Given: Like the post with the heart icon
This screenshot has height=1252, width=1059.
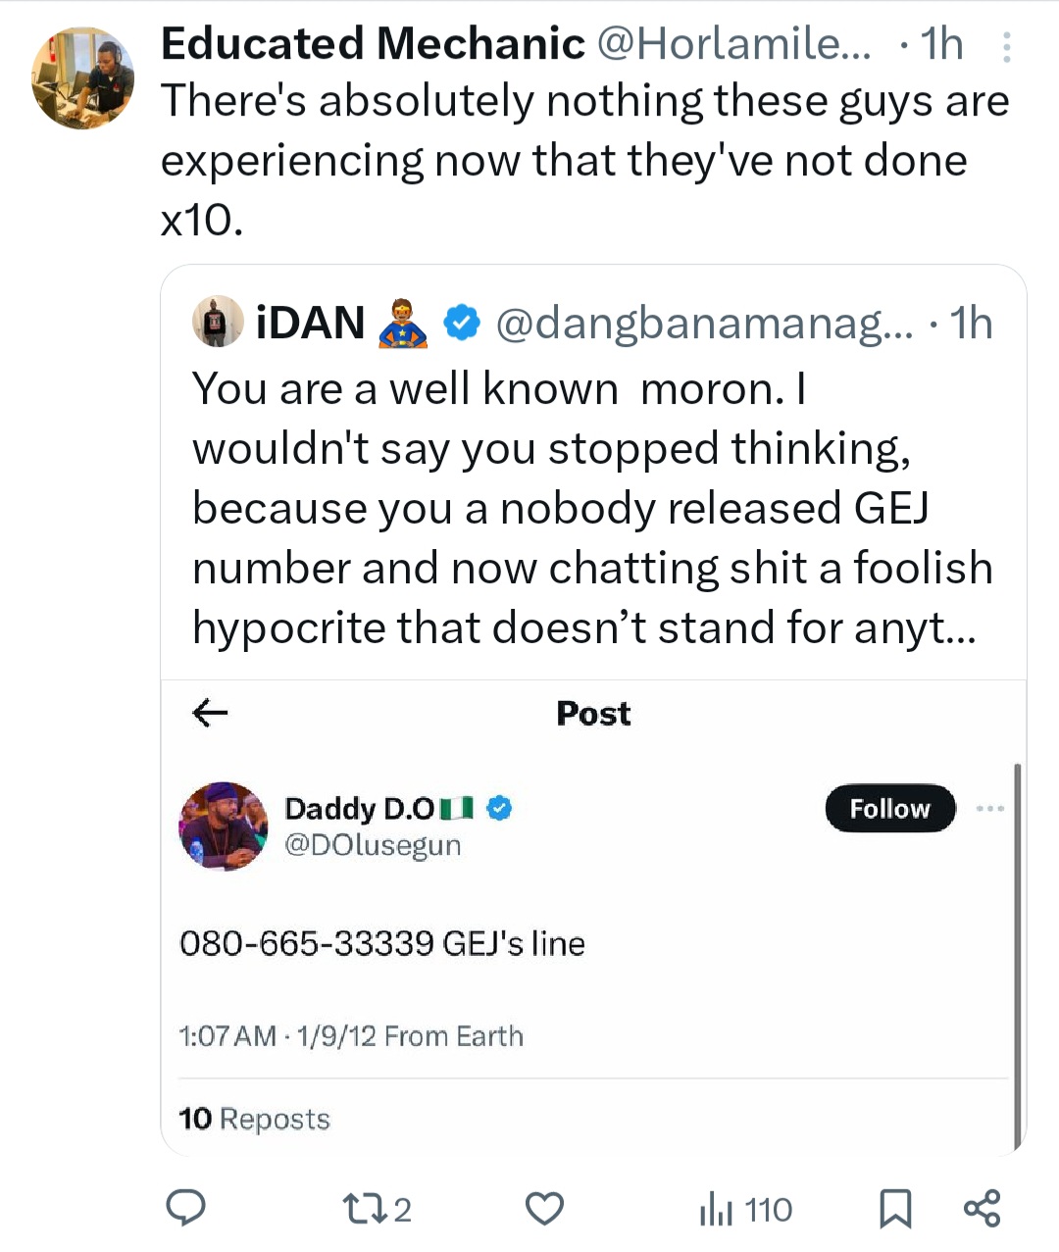Looking at the screenshot, I should tap(544, 1209).
